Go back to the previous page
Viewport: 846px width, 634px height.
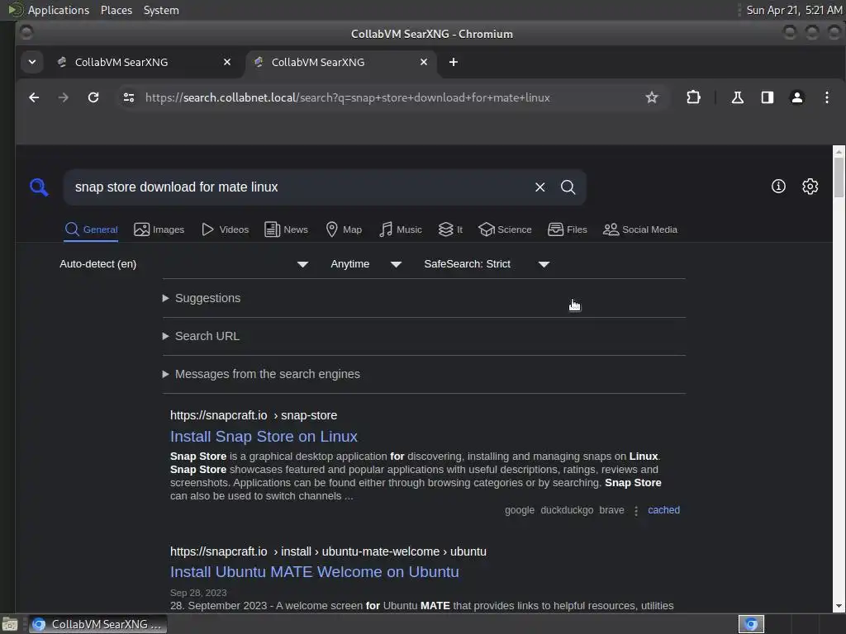pyautogui.click(x=34, y=97)
